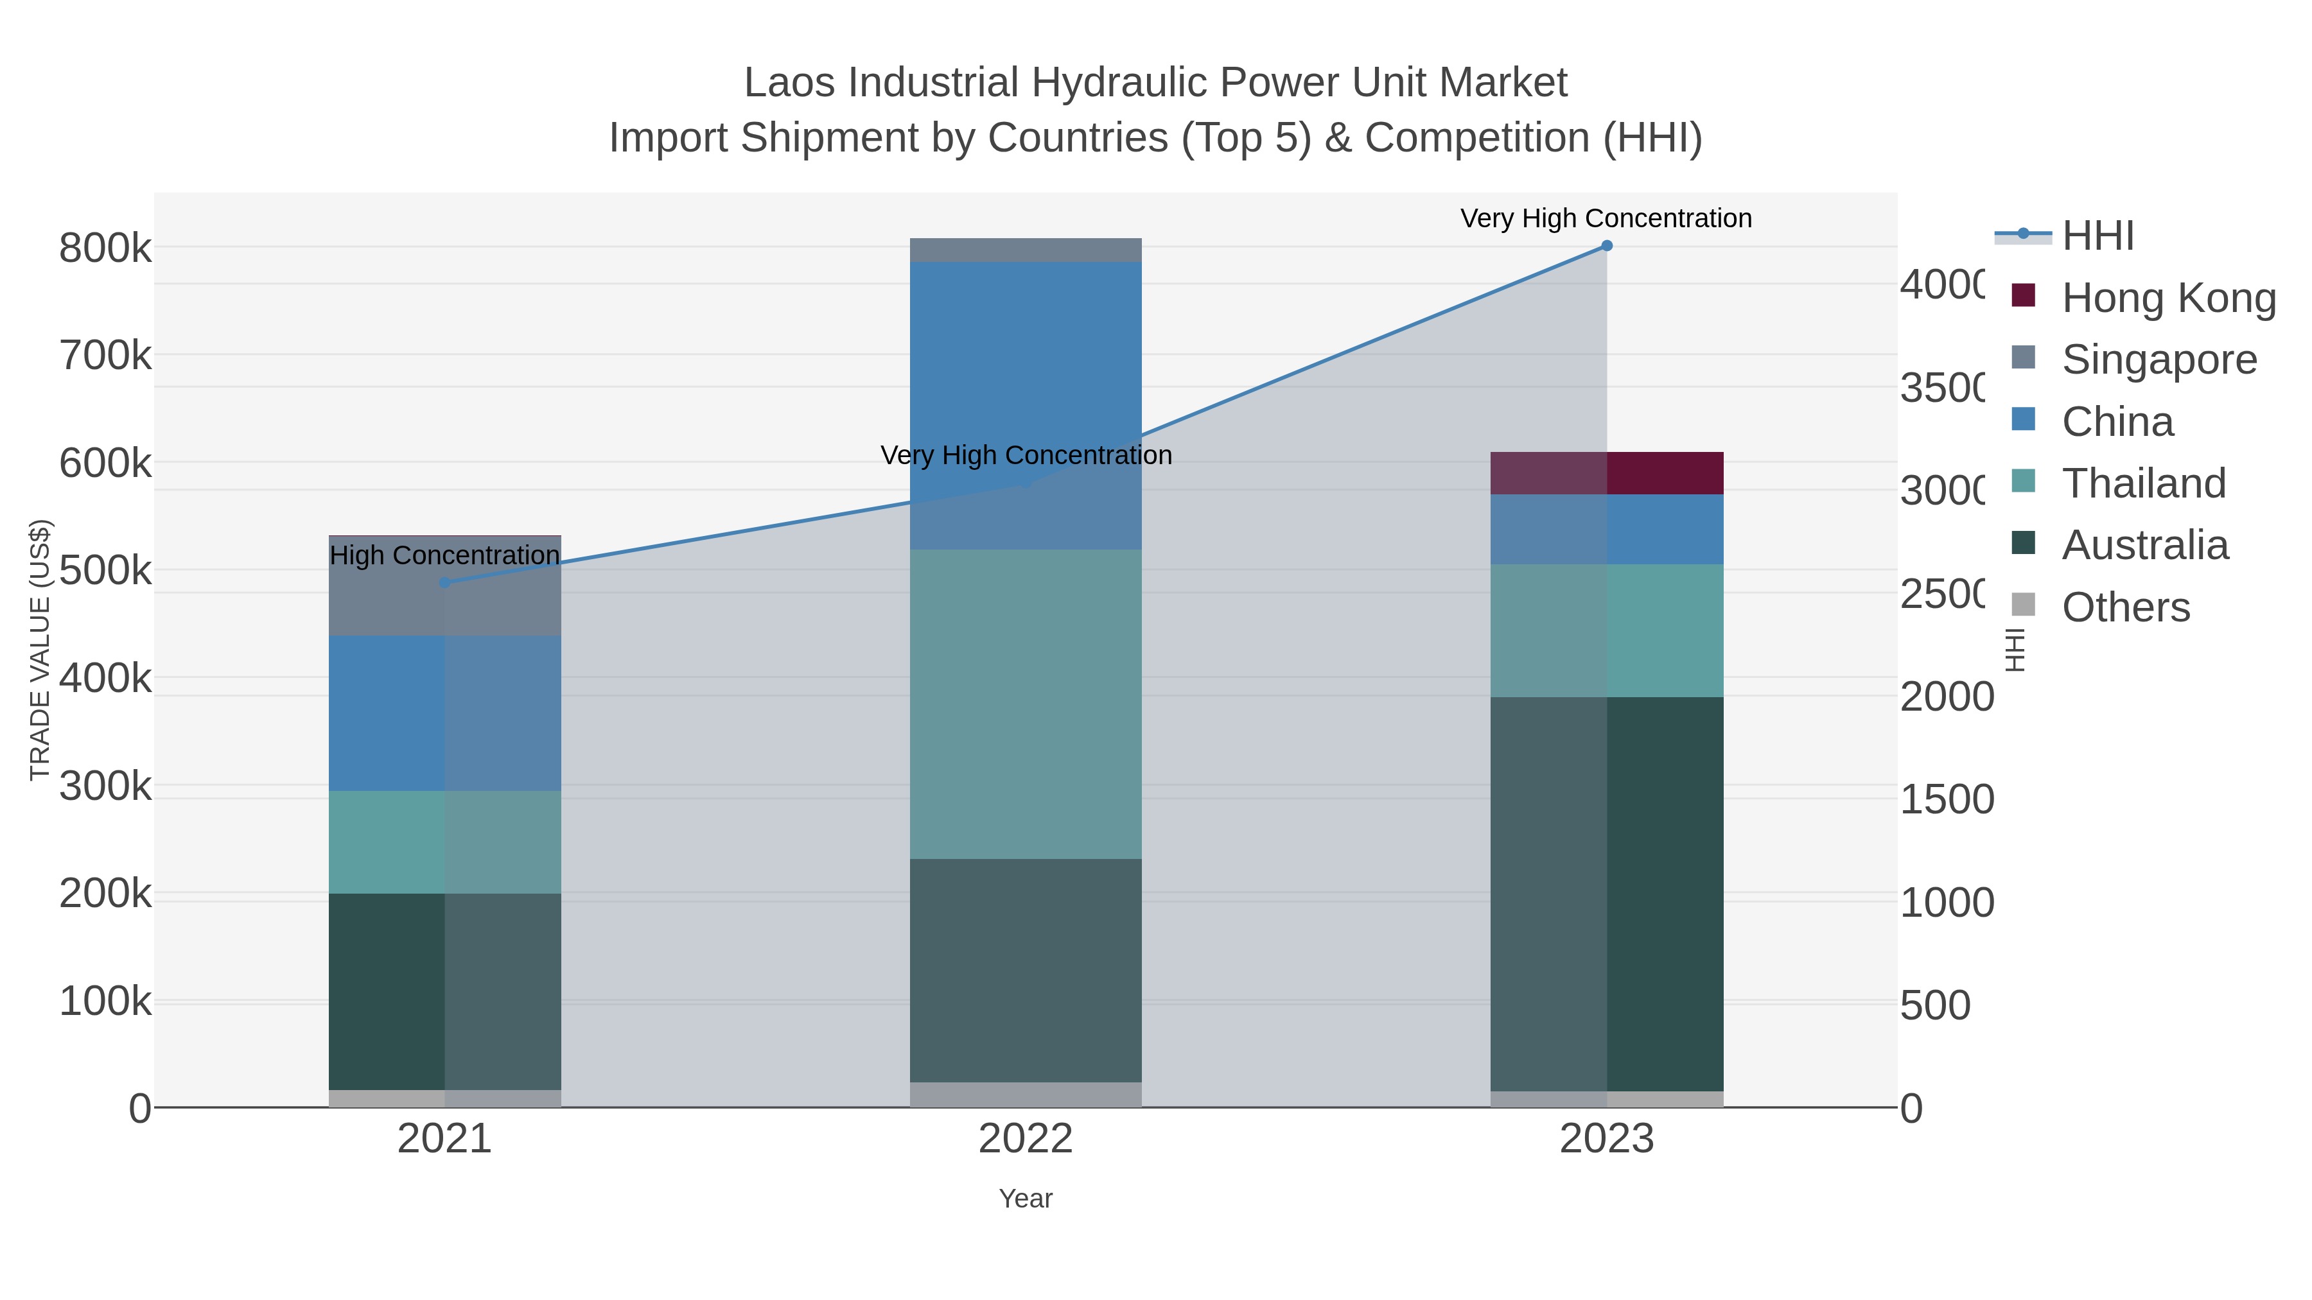Click the 'Year' x-axis title
The width and height of the screenshot is (2312, 1300).
1026,1199
